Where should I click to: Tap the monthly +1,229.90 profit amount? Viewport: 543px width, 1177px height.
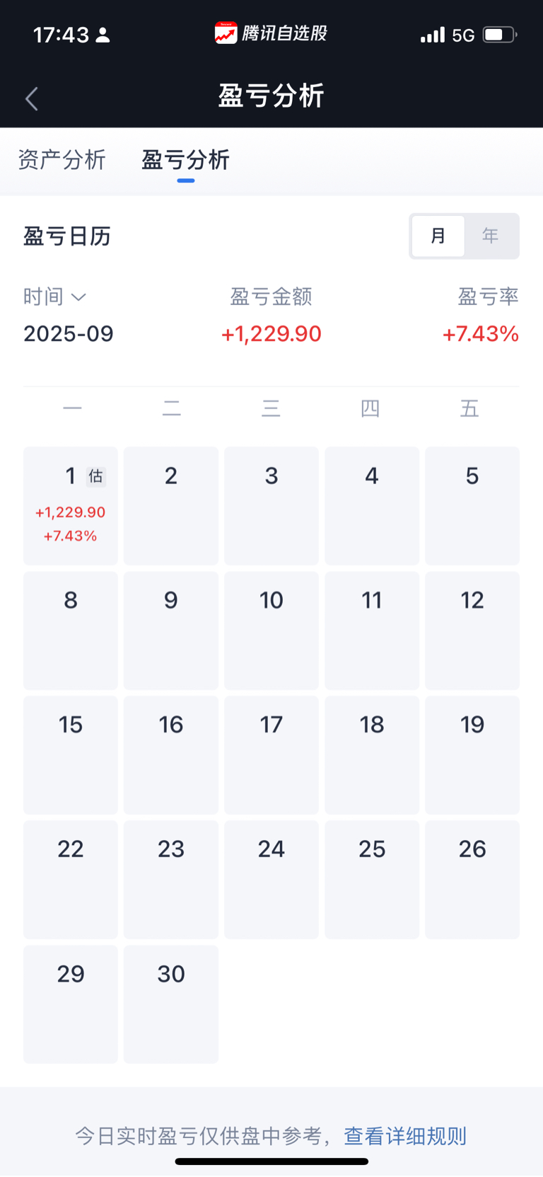coord(271,333)
